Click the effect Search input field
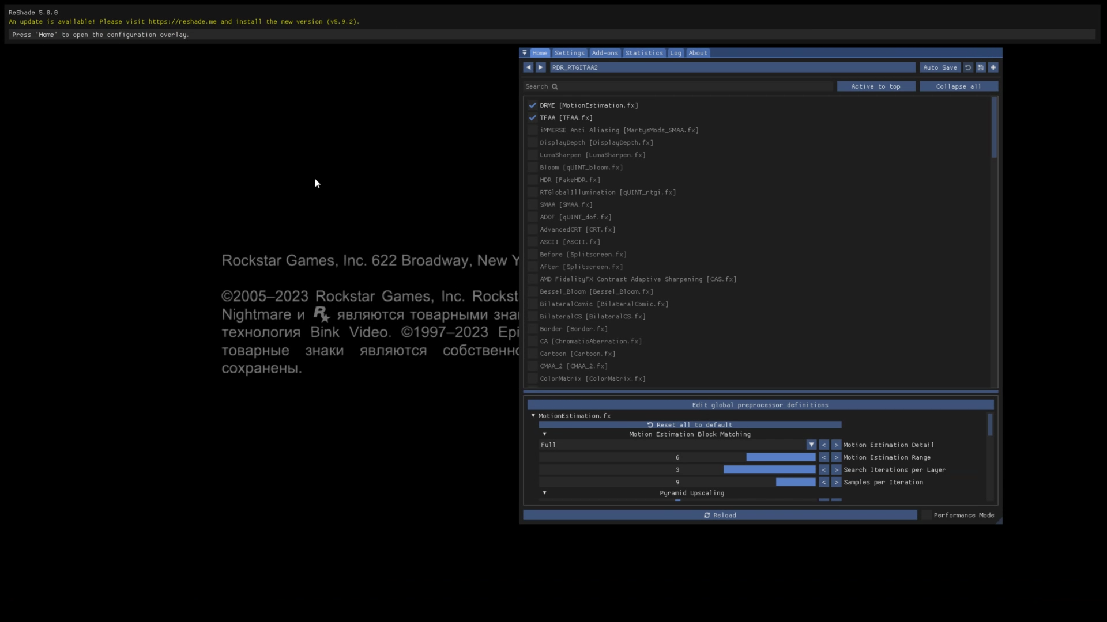 pos(678,86)
